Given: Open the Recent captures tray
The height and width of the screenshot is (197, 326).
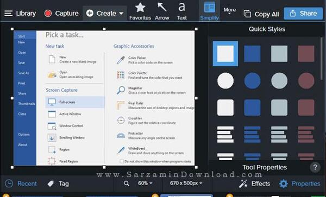Looking at the screenshot, I should pyautogui.click(x=21, y=183).
